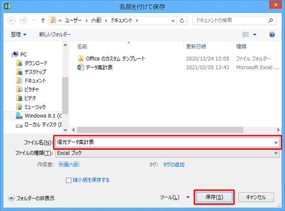Click the タグの追加 link
The width and height of the screenshot is (285, 211).
174,165
